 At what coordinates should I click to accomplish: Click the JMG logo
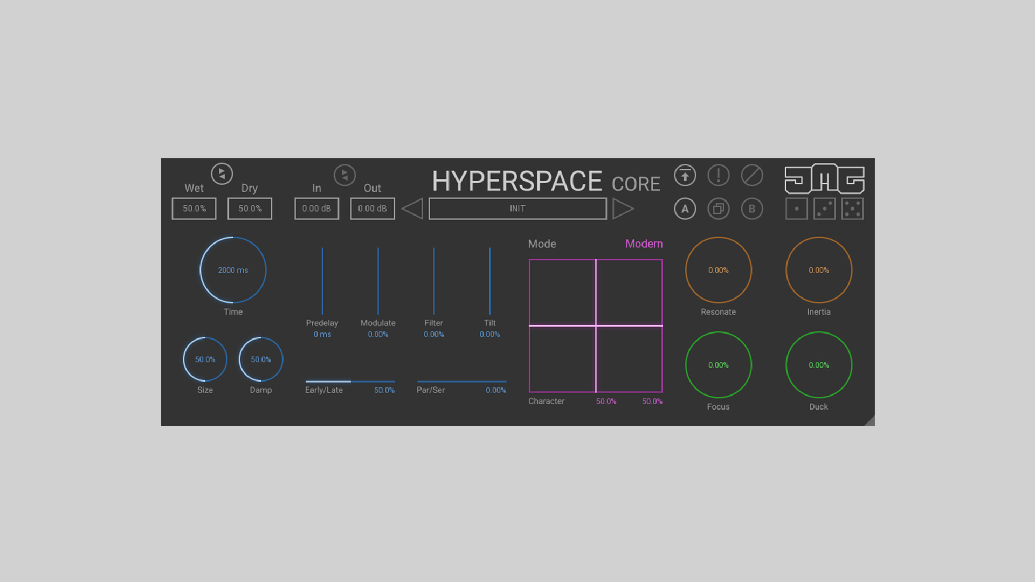coord(825,178)
